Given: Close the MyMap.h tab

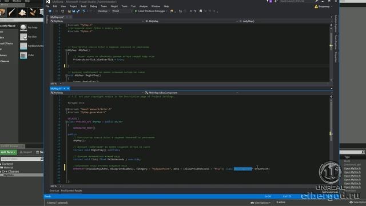Looking at the screenshot, I should (68, 89).
